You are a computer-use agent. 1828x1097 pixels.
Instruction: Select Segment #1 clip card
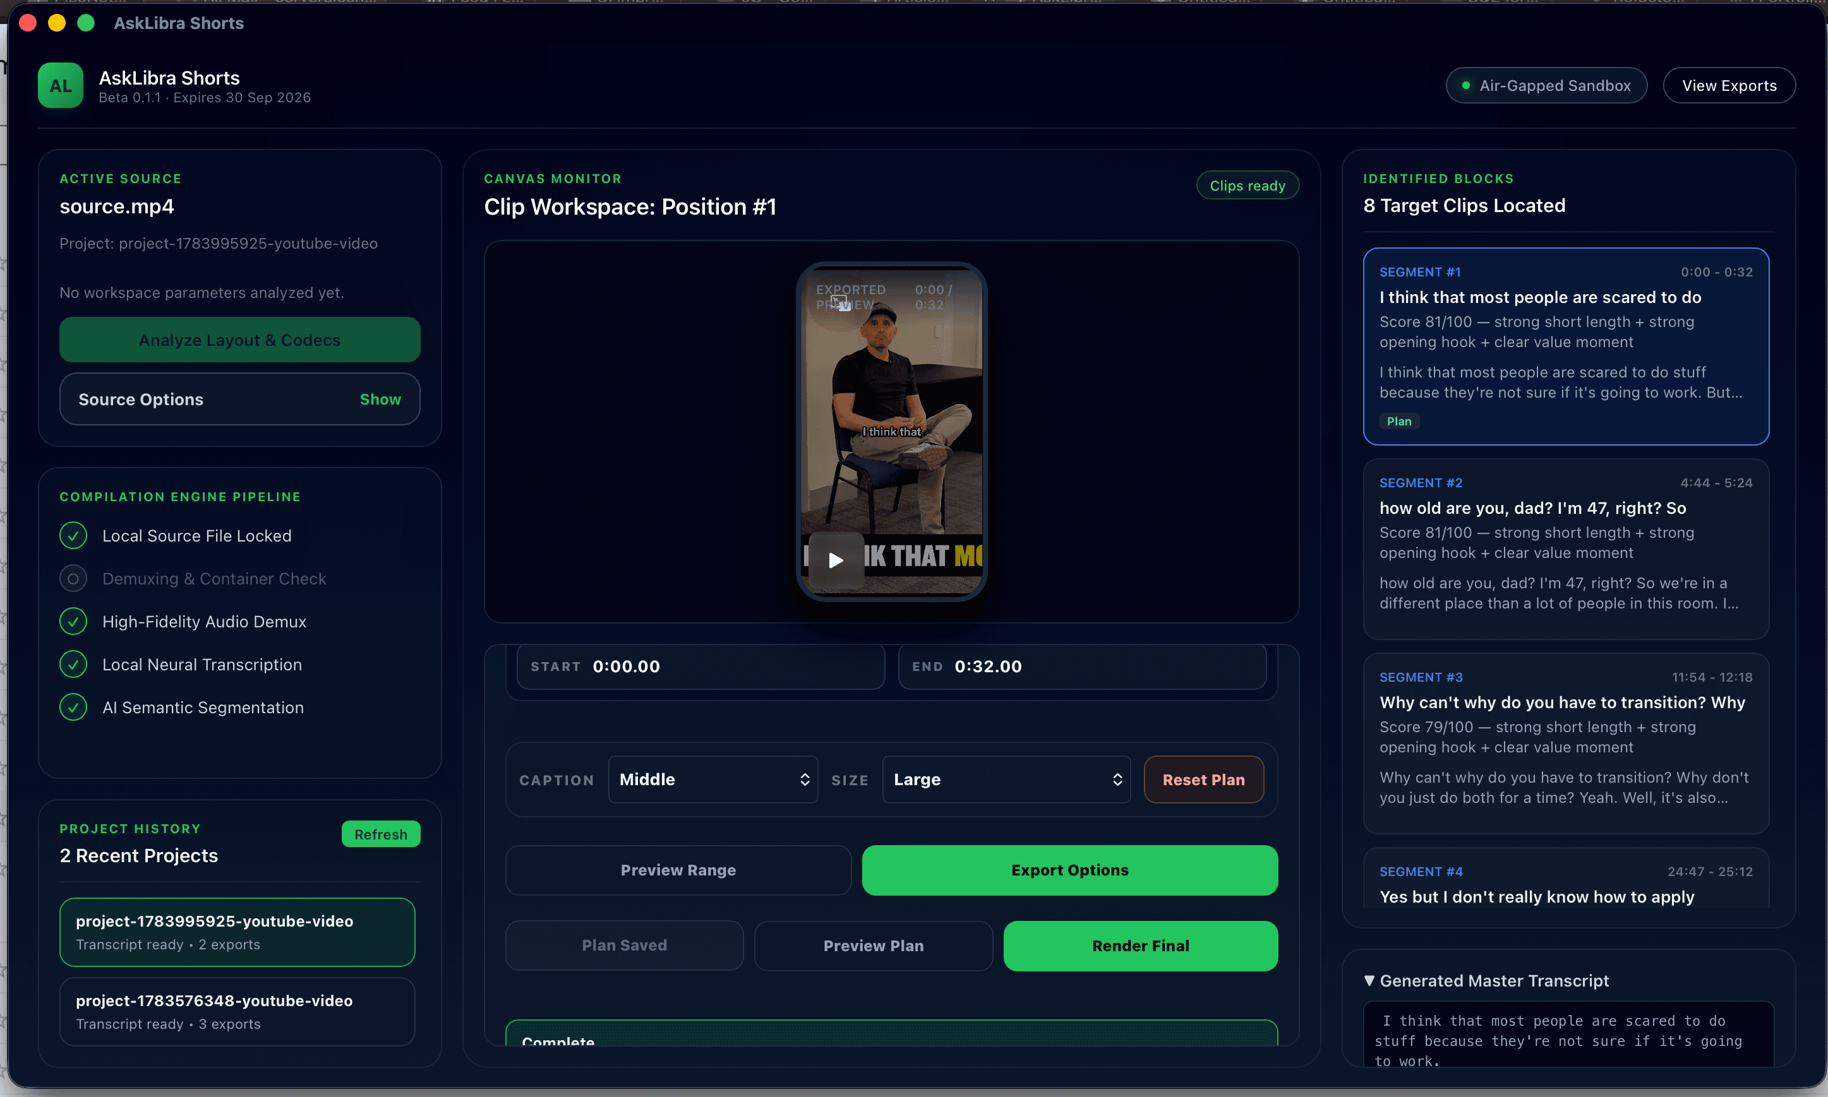(x=1566, y=346)
